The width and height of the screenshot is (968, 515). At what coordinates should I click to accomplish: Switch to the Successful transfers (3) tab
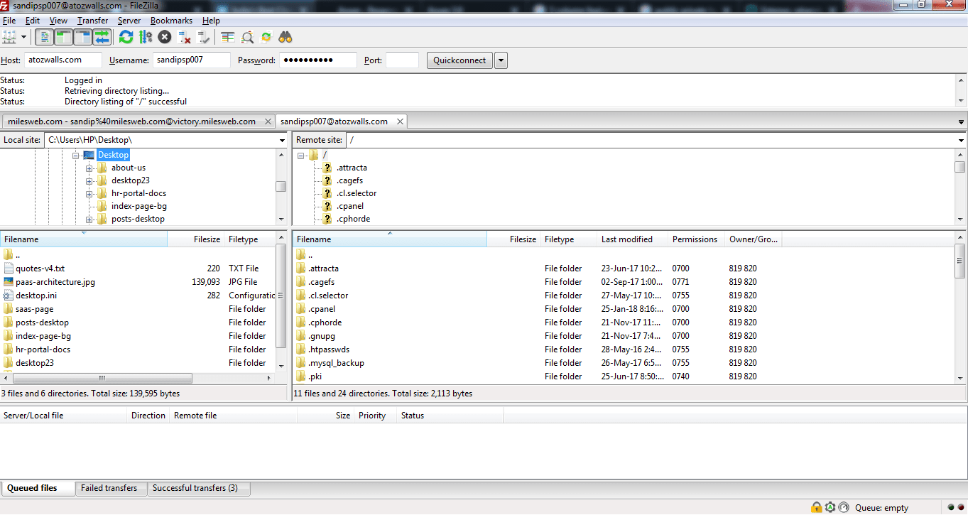(x=199, y=488)
